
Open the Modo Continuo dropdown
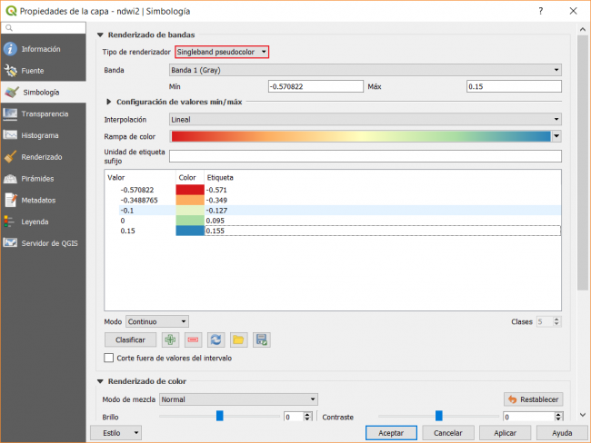click(157, 321)
